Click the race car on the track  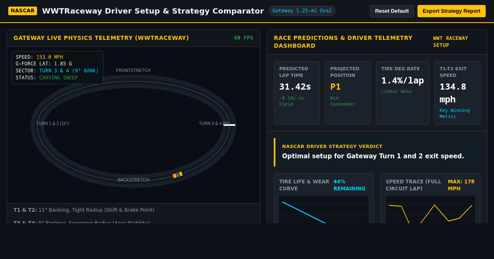[177, 175]
